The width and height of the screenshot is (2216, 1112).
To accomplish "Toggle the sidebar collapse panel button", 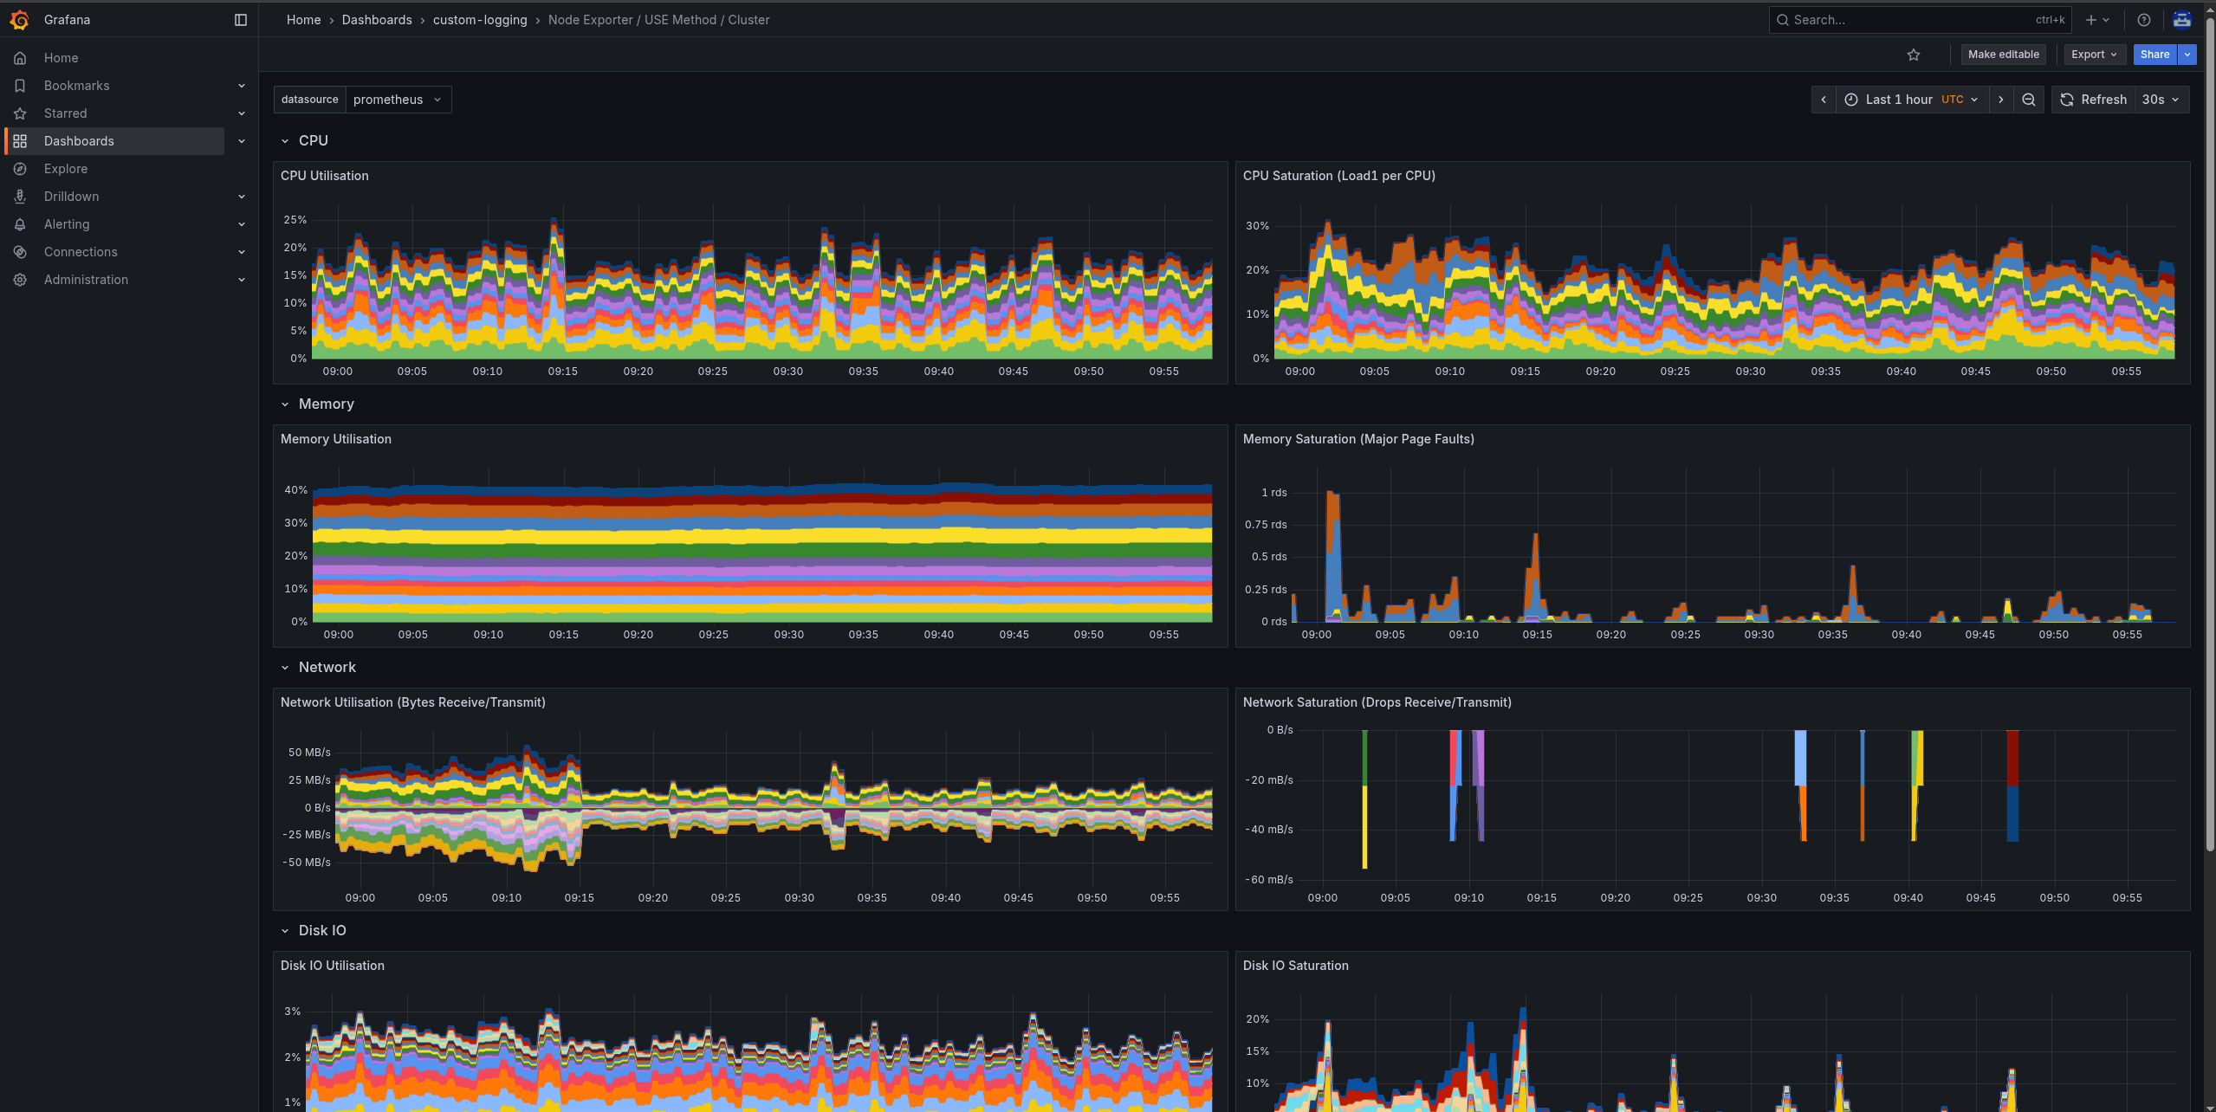I will 240,19.
